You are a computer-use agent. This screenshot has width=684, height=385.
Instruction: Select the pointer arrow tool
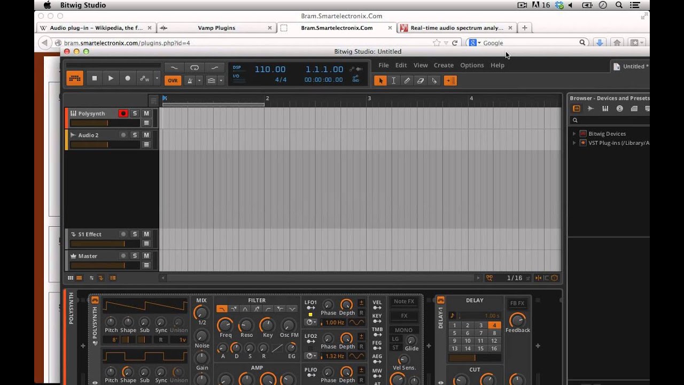click(x=380, y=81)
